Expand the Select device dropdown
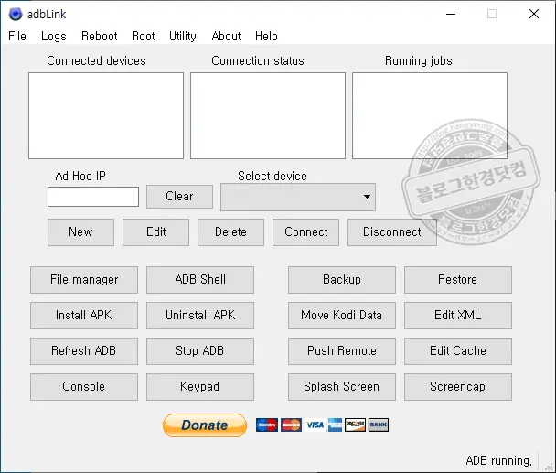The height and width of the screenshot is (473, 556). (298, 197)
